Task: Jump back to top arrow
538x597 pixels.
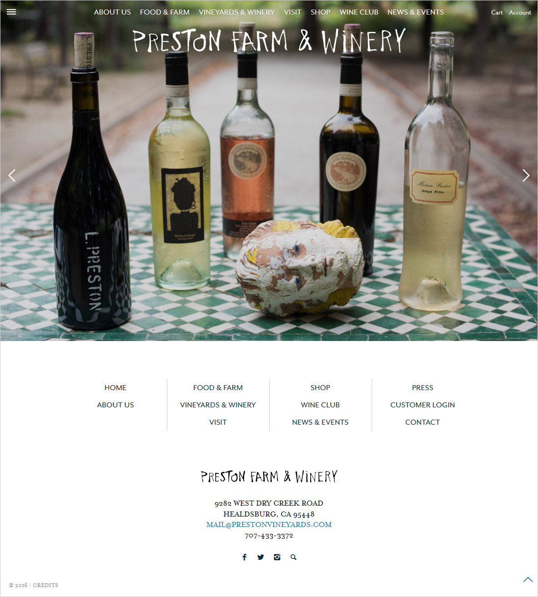Action: [x=528, y=579]
